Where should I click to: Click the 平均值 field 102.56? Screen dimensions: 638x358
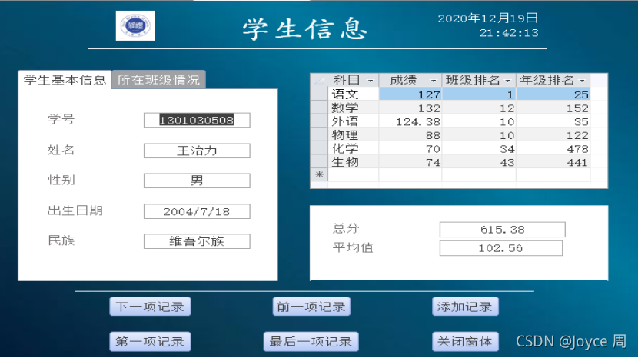click(501, 248)
